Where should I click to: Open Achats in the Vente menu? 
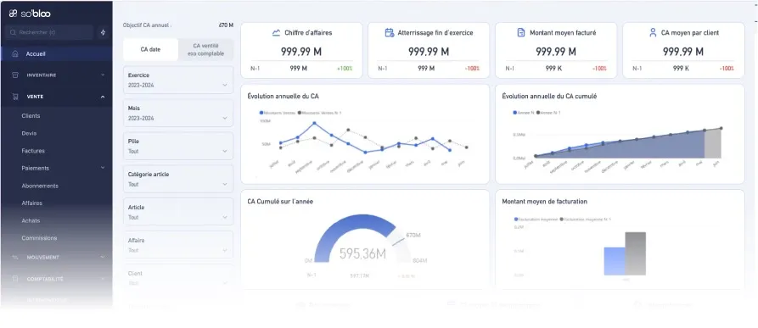pyautogui.click(x=31, y=220)
